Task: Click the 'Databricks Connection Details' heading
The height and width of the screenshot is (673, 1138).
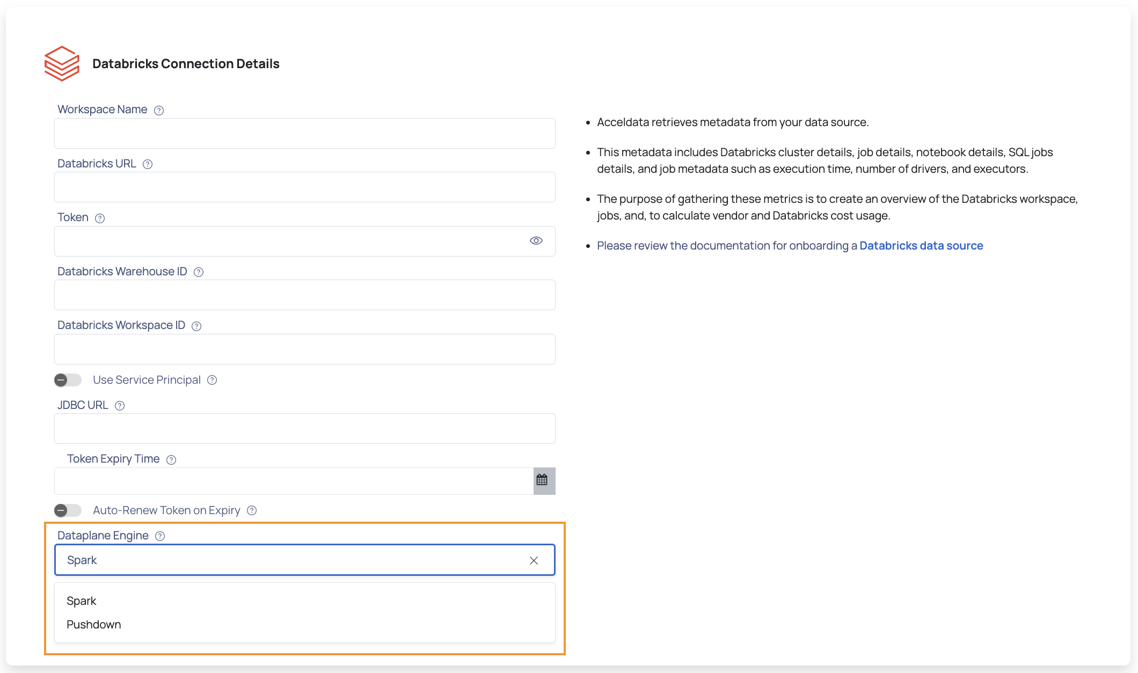Action: click(x=186, y=63)
